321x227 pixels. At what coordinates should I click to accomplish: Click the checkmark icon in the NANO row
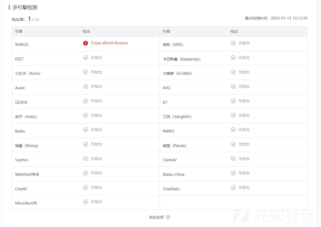[x=233, y=130]
